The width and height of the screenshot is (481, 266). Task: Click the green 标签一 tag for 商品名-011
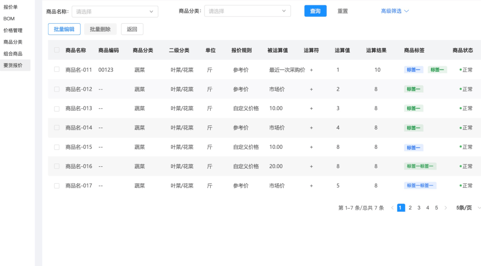pyautogui.click(x=437, y=70)
